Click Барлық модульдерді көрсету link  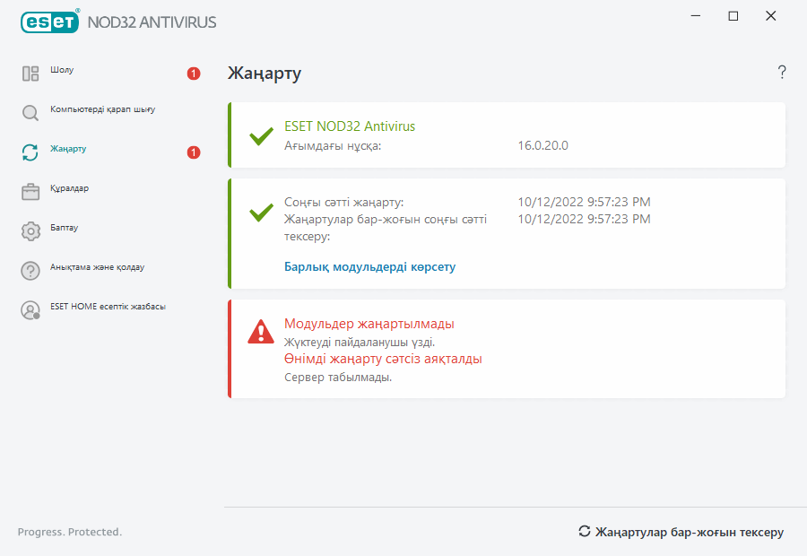pyautogui.click(x=369, y=267)
